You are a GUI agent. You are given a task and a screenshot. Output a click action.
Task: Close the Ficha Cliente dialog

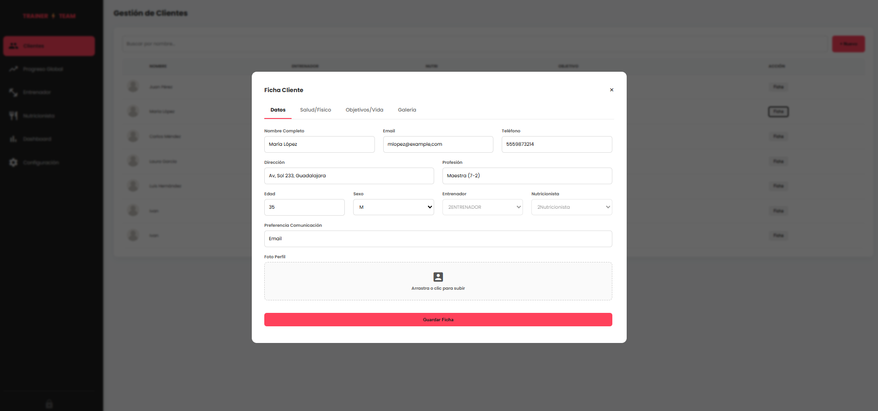(611, 90)
